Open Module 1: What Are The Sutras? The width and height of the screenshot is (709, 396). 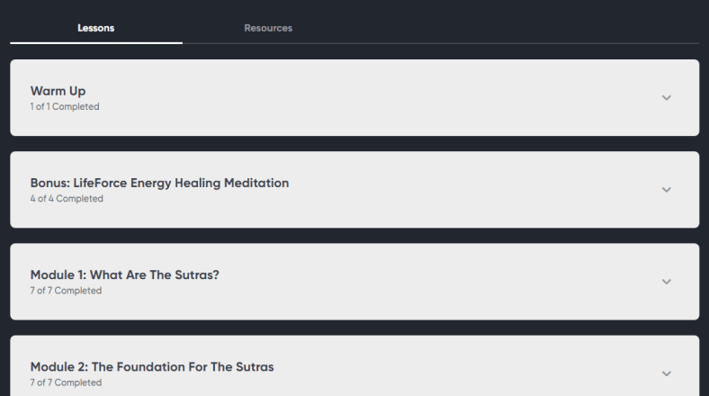(x=124, y=274)
